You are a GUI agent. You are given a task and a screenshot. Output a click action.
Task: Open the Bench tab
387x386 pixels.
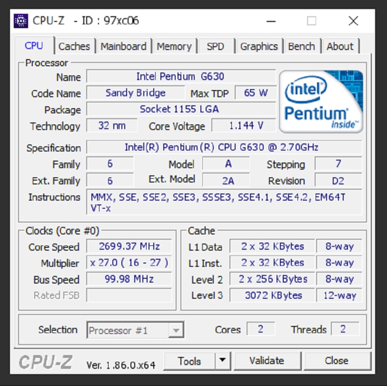(x=302, y=46)
